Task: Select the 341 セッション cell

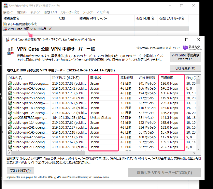Action: pyautogui.click(x=147, y=84)
